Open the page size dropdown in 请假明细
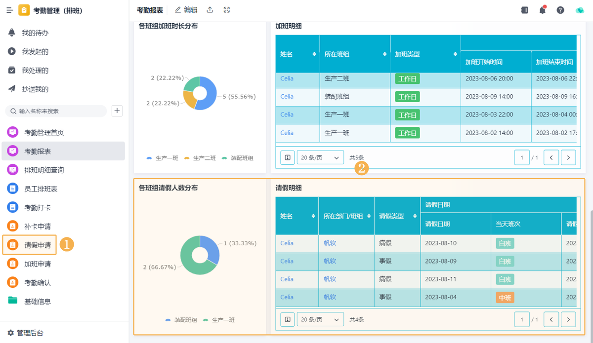The height and width of the screenshot is (343, 593). (x=319, y=319)
